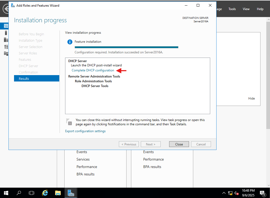
Task: Open Performance in the left server tile
Action: point(87,167)
